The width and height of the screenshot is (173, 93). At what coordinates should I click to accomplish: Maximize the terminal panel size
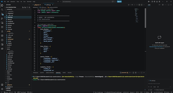coord(141,73)
